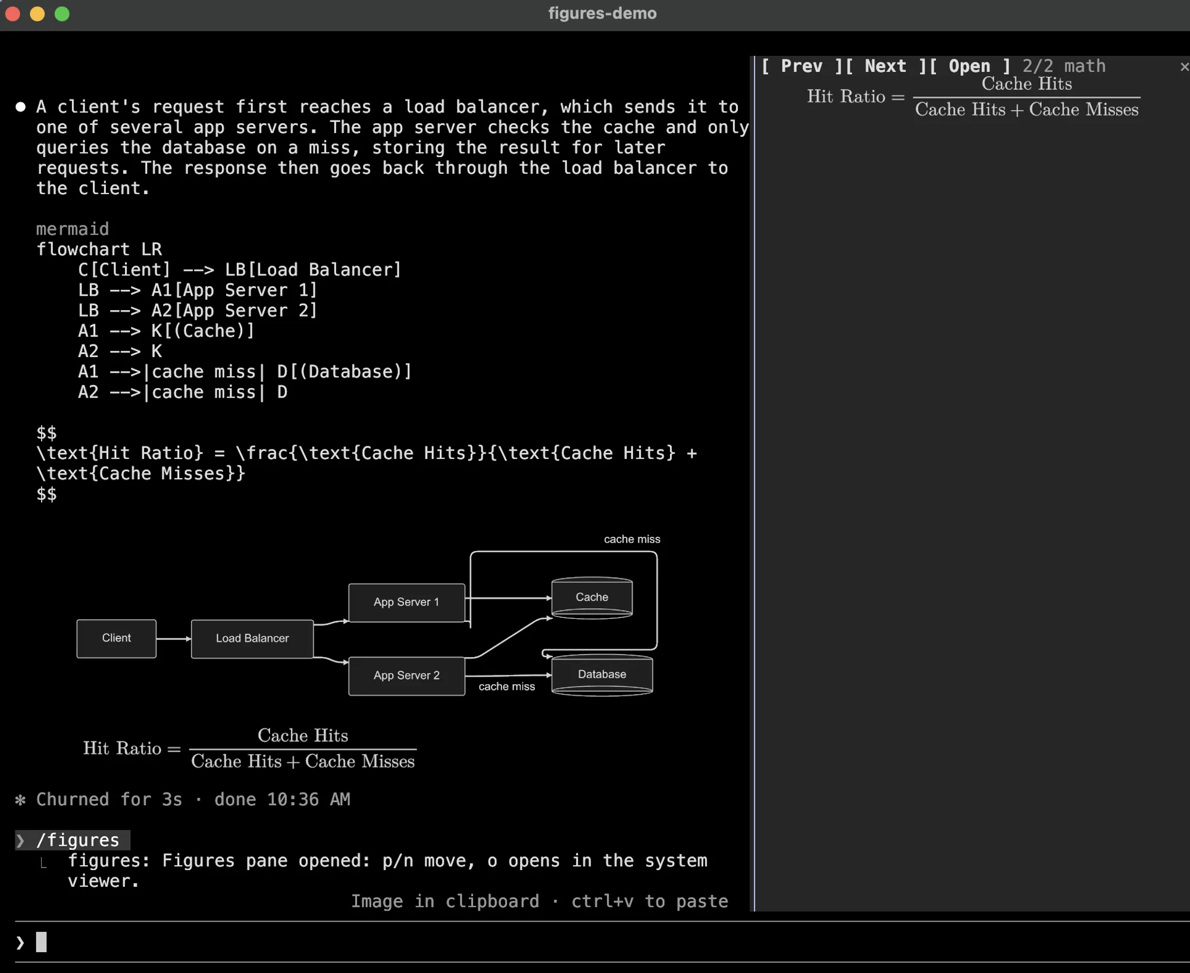This screenshot has height=973, width=1190.
Task: Select the App Server 2 box
Action: point(406,676)
